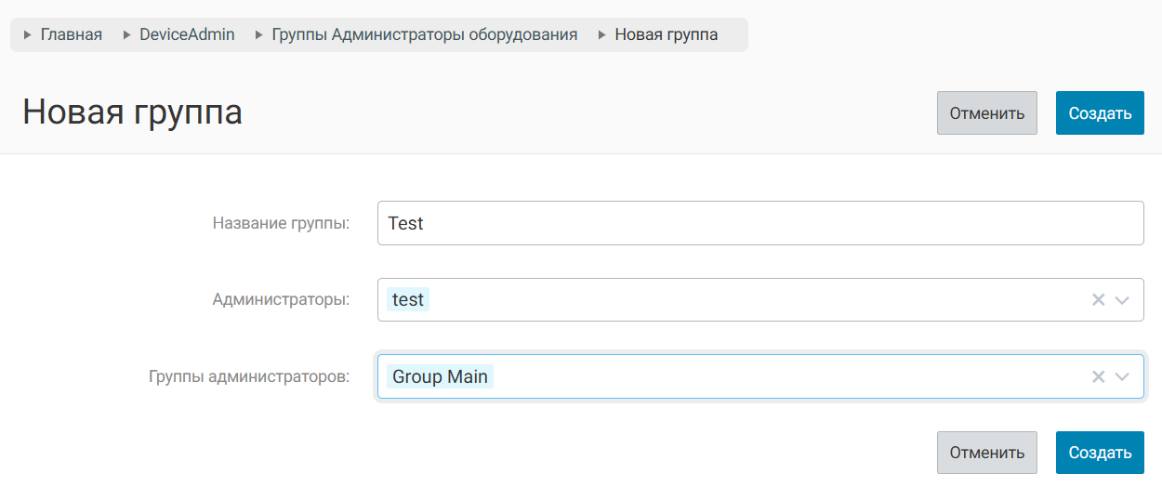Select the Новая группа breadcrumb item
Viewport: 1162px width, 500px height.
point(666,34)
